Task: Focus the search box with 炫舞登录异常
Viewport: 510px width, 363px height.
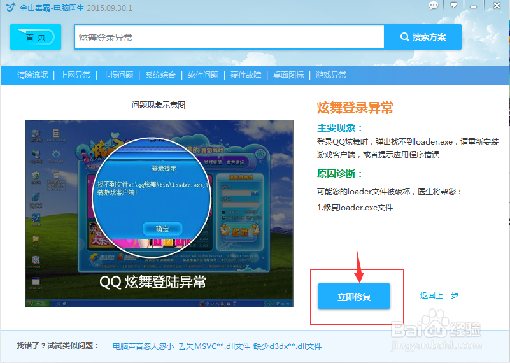Action: (229, 37)
